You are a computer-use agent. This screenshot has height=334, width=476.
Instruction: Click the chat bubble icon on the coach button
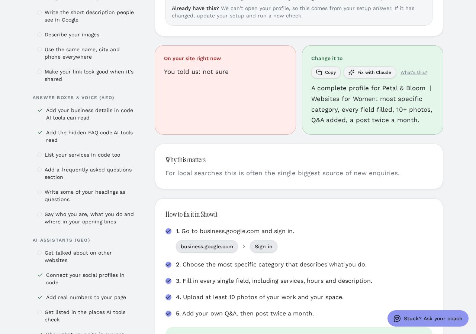397,318
